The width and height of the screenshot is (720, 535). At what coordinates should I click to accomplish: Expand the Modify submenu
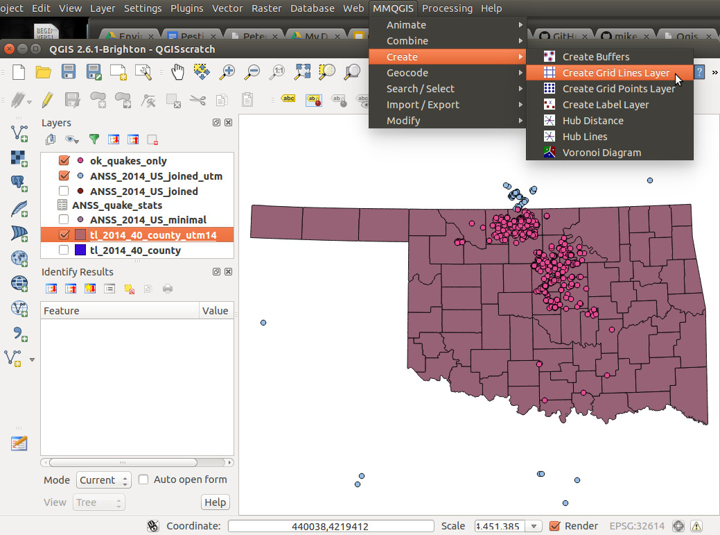pos(448,121)
